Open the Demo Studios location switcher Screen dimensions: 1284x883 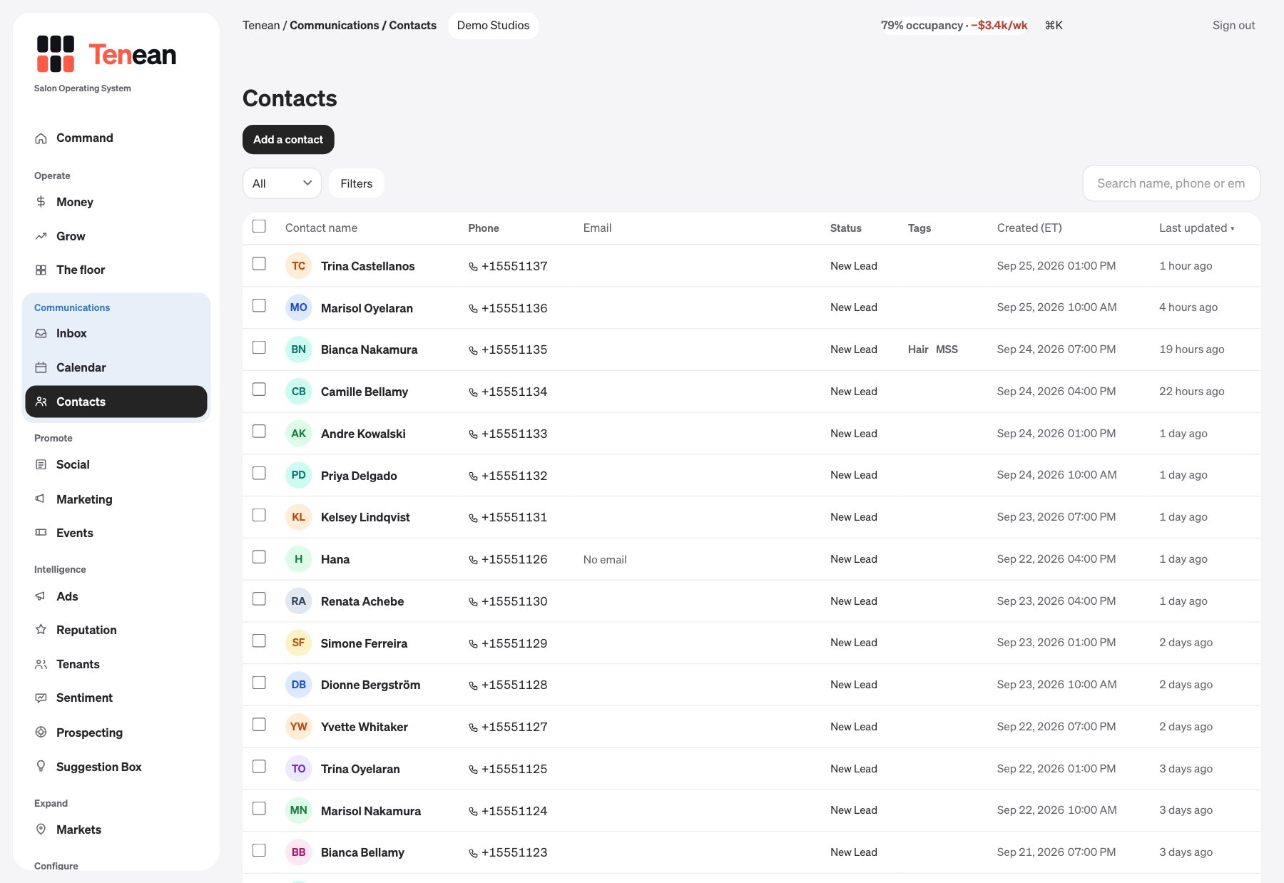(493, 26)
